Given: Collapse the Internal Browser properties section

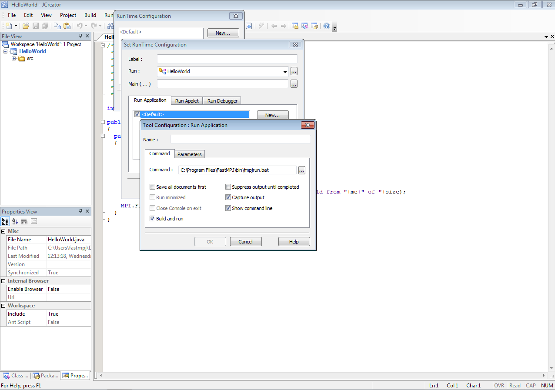Looking at the screenshot, I should 3,281.
